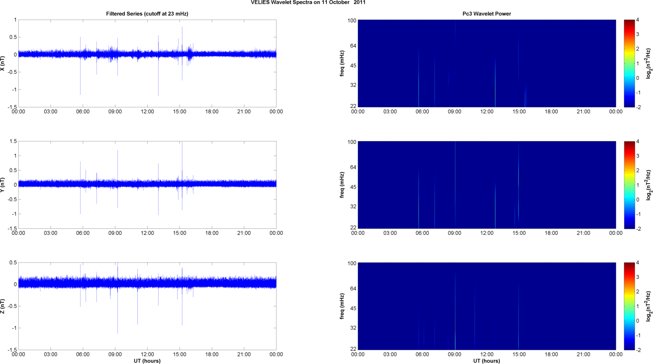Click log2(nT²/Hz) label beside middle color bar

(649, 185)
